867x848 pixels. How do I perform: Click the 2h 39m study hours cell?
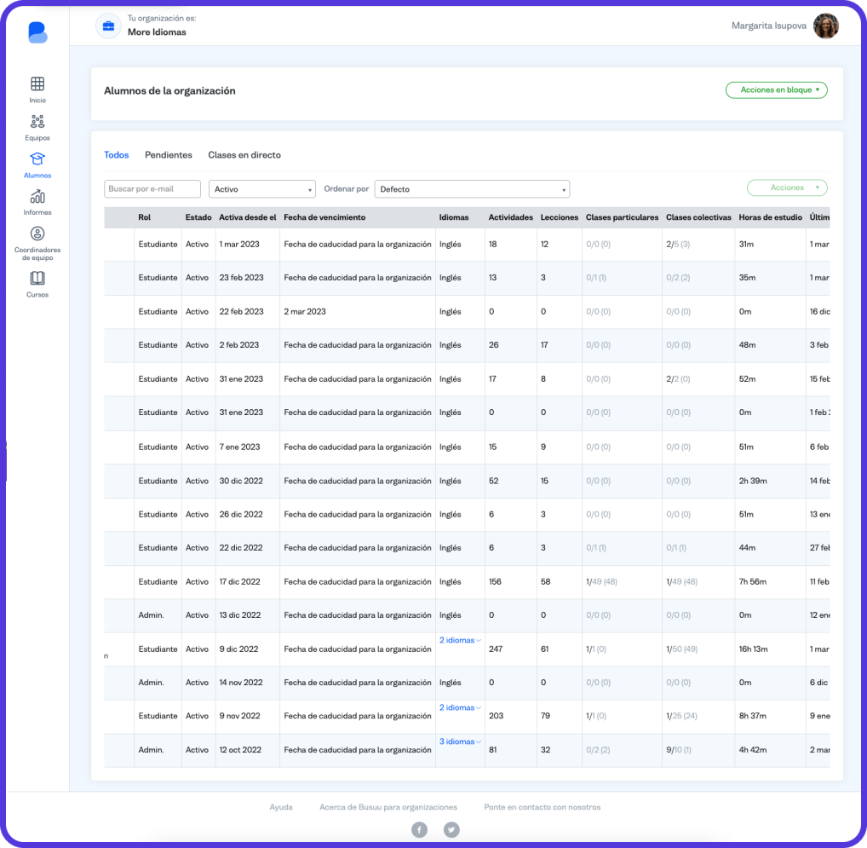point(753,481)
